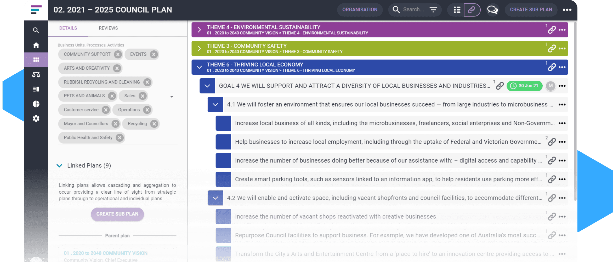Click the M avatar on Goal 4
Screen dimensions: 613x262
[550, 86]
